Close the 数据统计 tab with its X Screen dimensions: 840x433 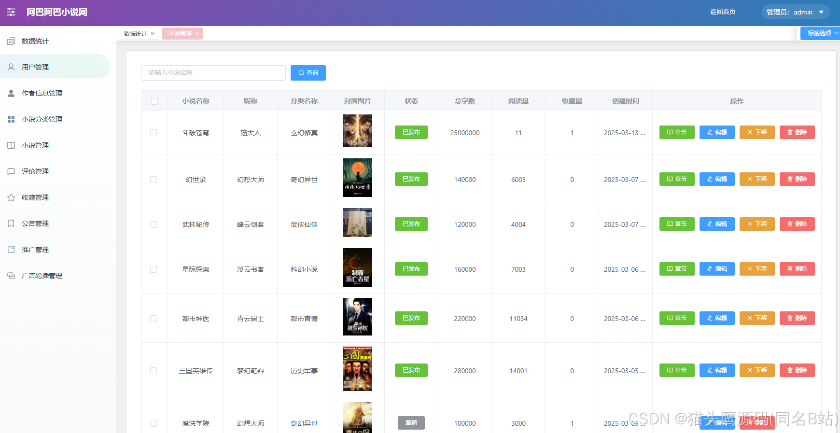pyautogui.click(x=153, y=34)
